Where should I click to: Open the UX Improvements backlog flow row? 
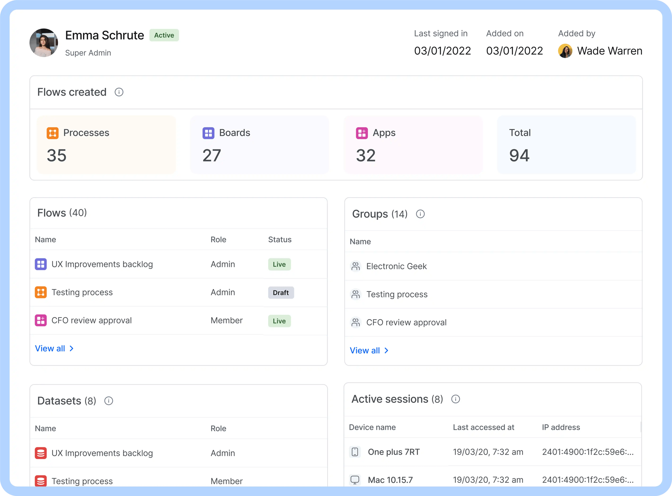point(178,264)
